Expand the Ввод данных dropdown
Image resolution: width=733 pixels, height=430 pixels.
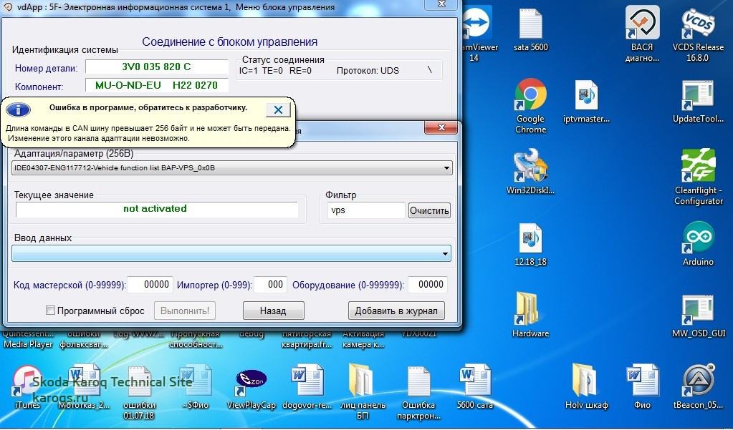[446, 253]
